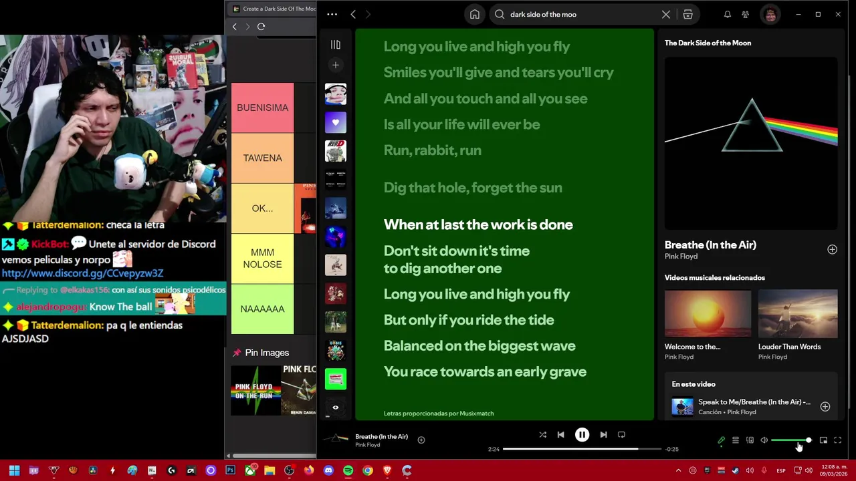Screen dimensions: 856x481
Task: Toggle shuffle playback
Action: click(543, 435)
